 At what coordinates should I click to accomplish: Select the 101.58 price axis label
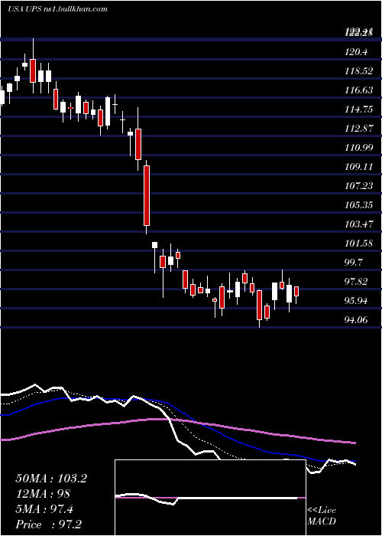[x=358, y=243]
